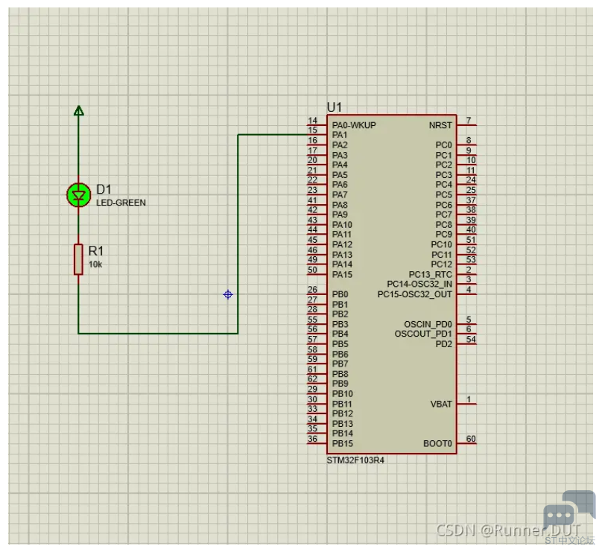This screenshot has width=602, height=552.
Task: Click the PC0 pin label
Action: pyautogui.click(x=444, y=145)
